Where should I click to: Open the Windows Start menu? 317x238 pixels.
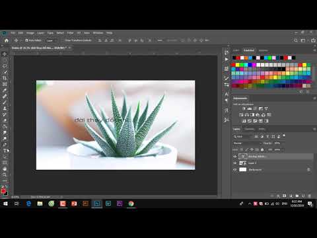click(5, 204)
